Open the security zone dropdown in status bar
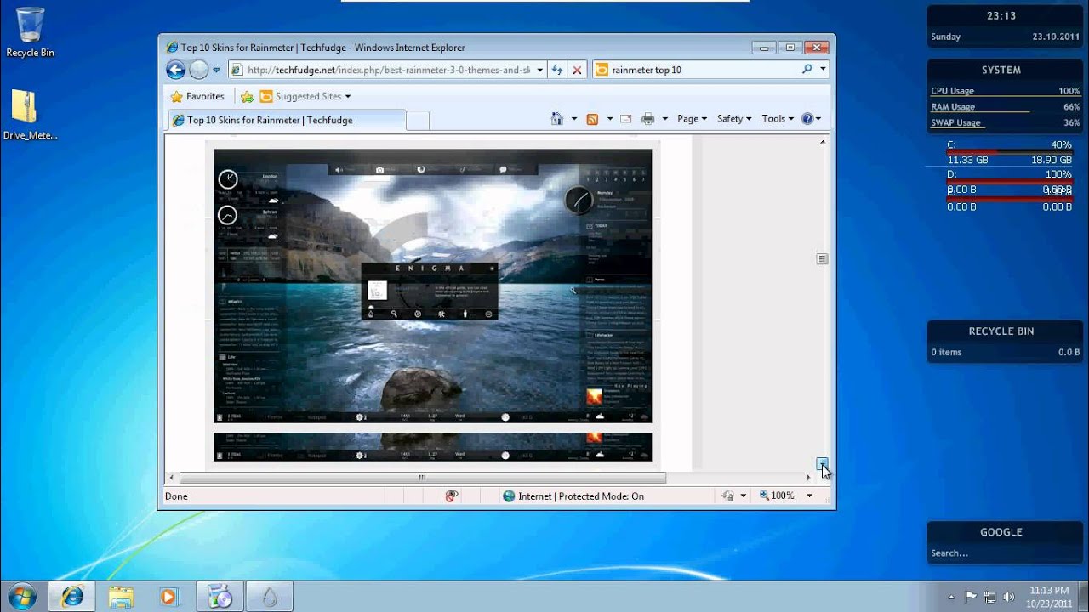Screen dimensions: 1089x612 [743, 496]
